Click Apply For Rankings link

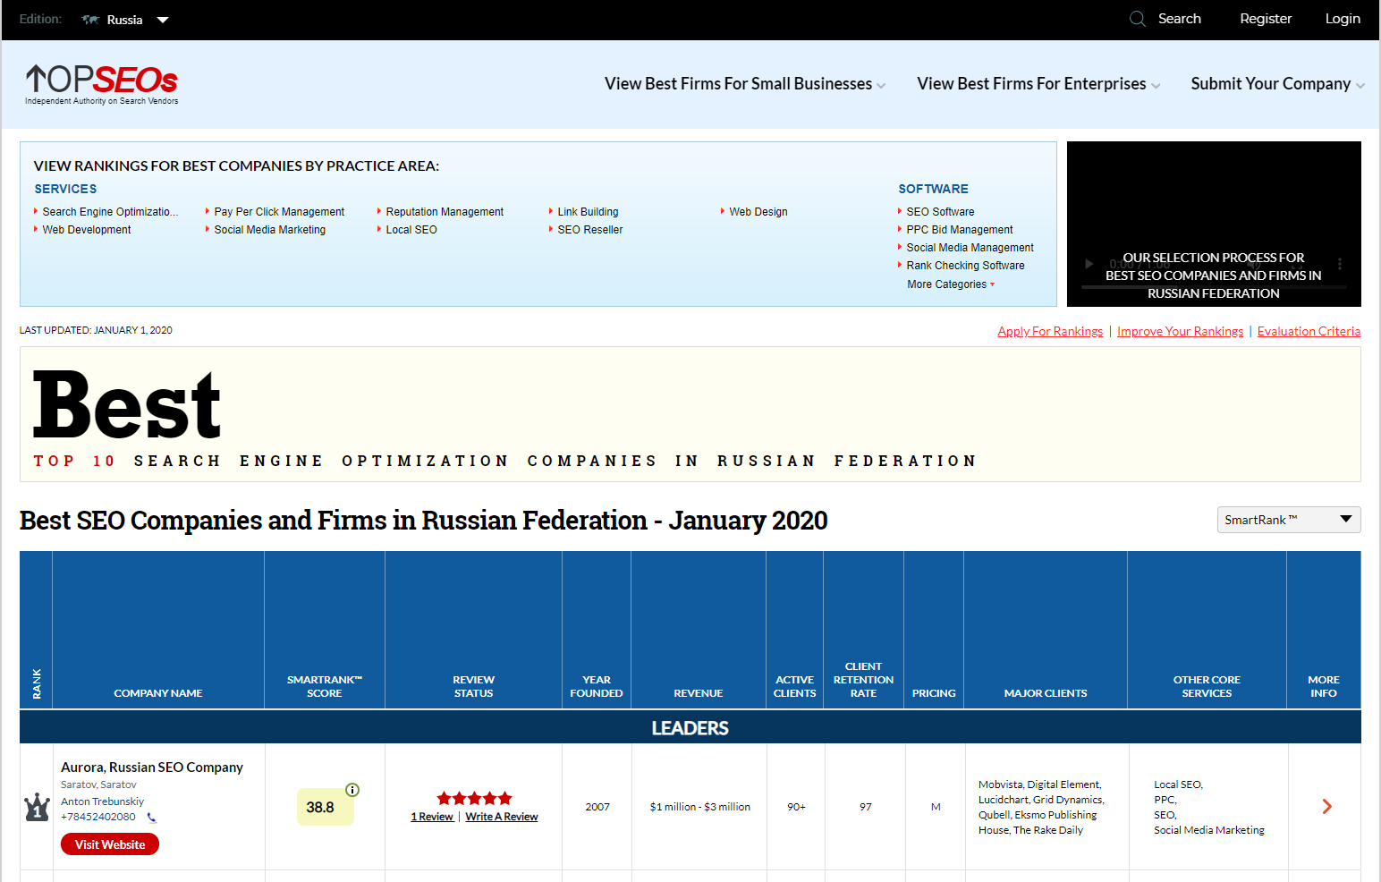coord(1050,331)
